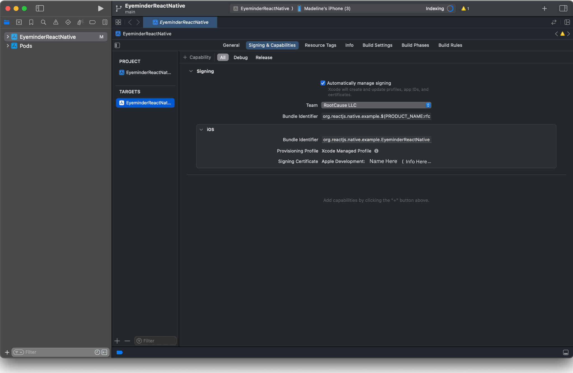Viewport: 573px width, 373px height.
Task: Click the Indexing progress spinner
Action: tap(450, 8)
